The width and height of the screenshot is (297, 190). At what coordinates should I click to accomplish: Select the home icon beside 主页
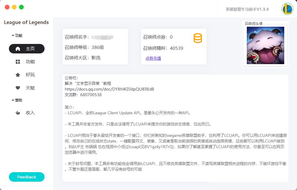point(18,49)
